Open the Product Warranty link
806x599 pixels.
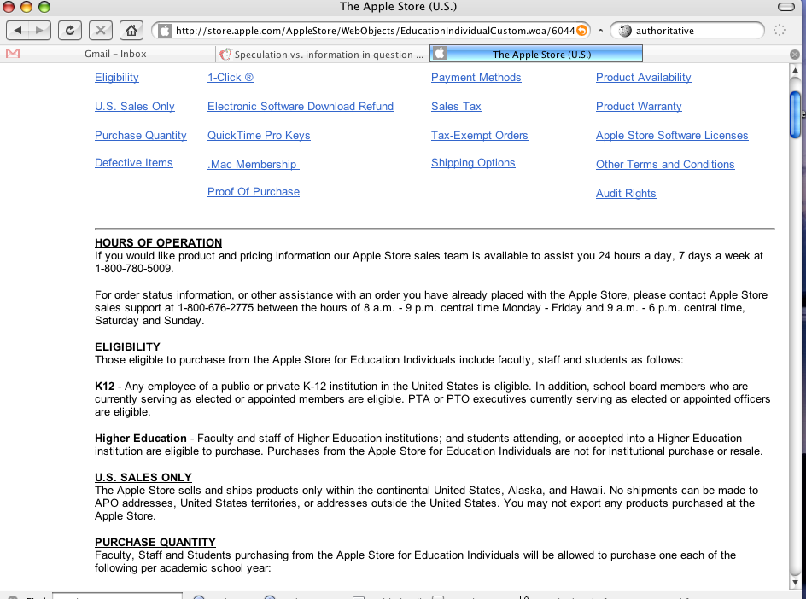(x=639, y=107)
